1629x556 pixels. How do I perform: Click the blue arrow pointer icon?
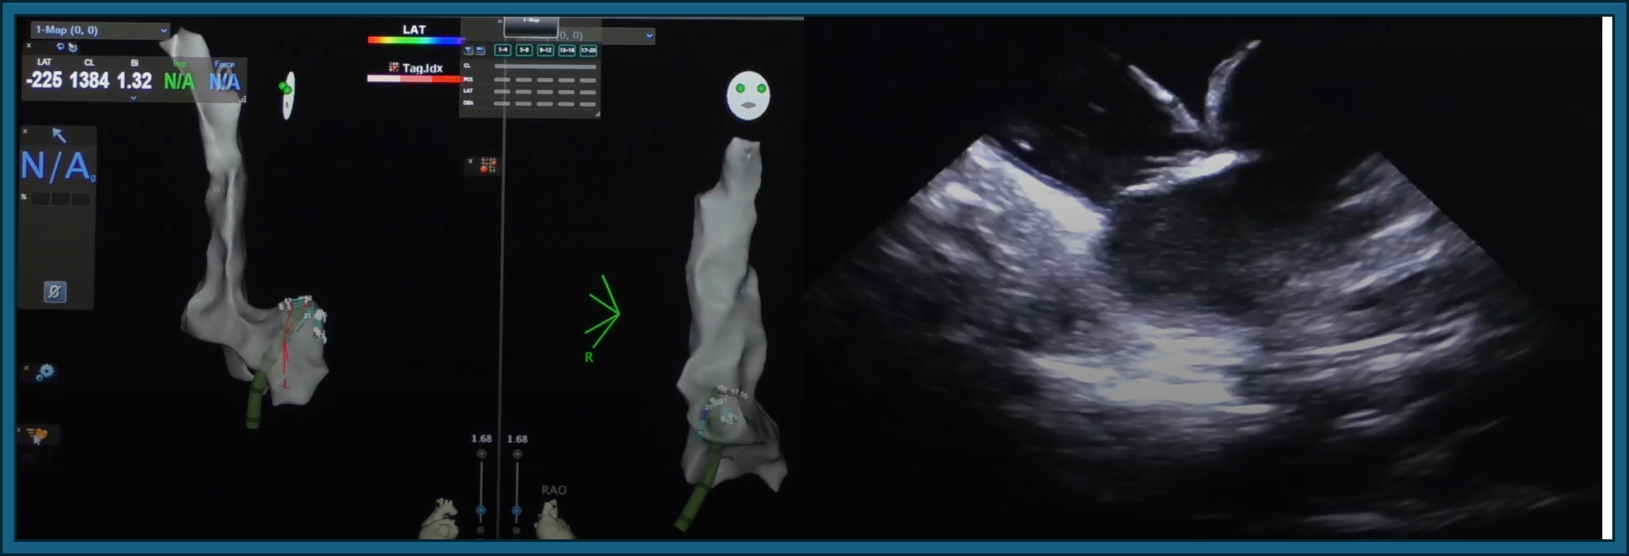click(x=58, y=134)
